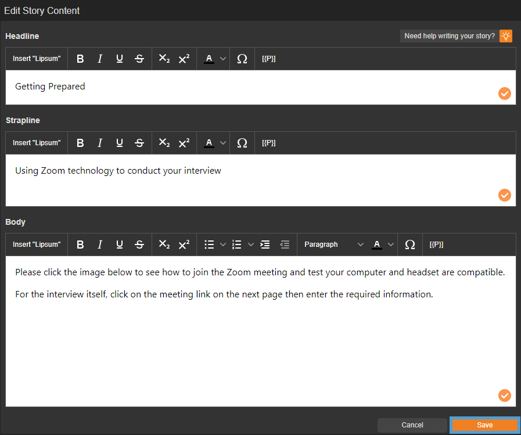Expand the bulleted list style dropdown arrow

pyautogui.click(x=222, y=245)
